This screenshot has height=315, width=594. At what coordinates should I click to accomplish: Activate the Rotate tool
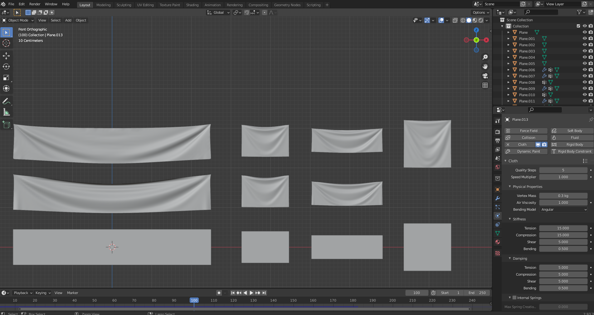point(6,66)
